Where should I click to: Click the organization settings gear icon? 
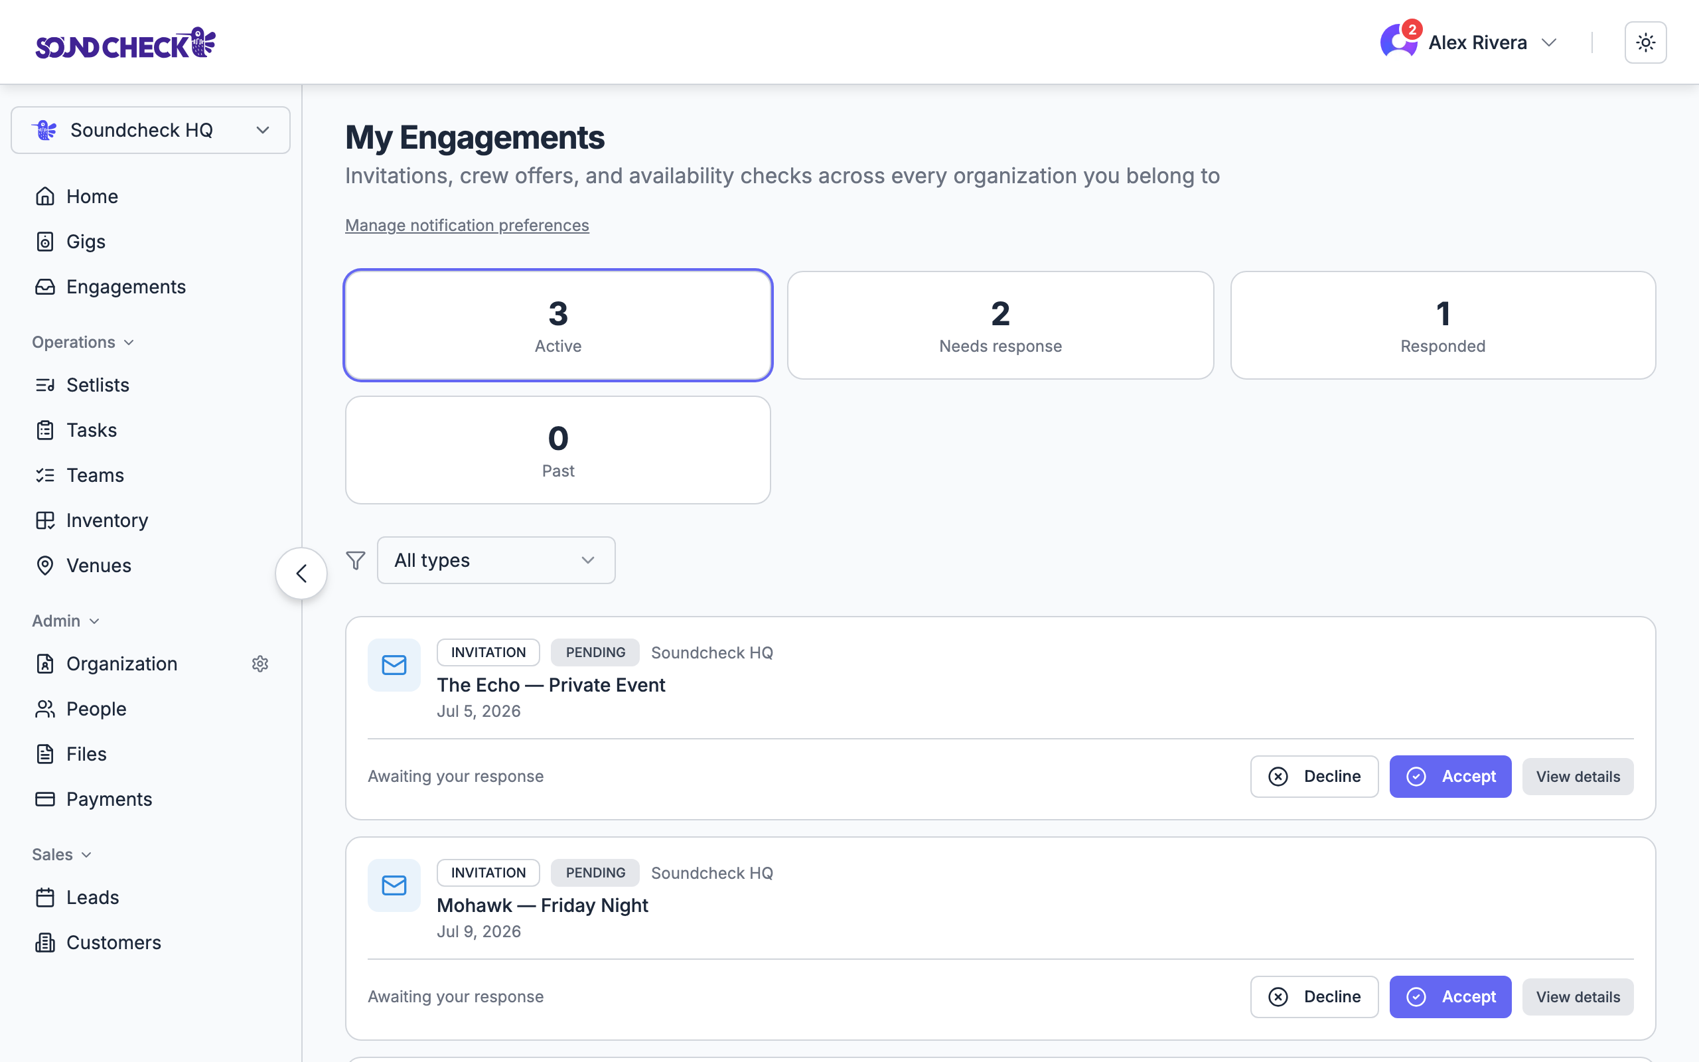[x=259, y=664]
